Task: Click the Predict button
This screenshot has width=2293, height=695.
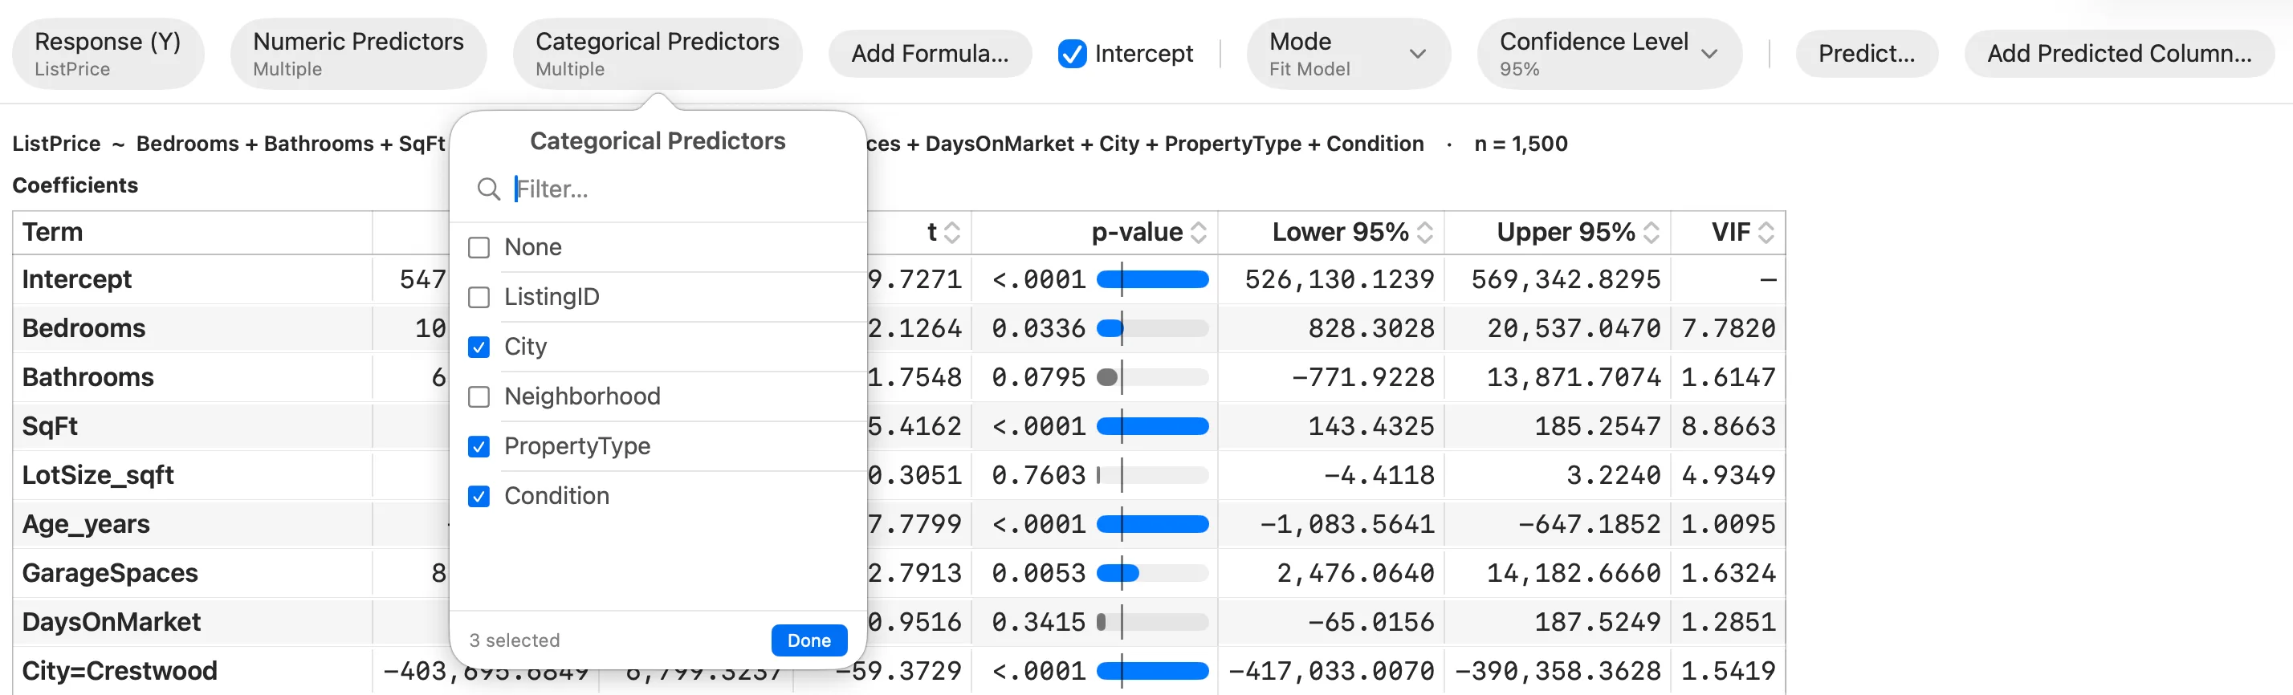Action: pyautogui.click(x=1866, y=55)
